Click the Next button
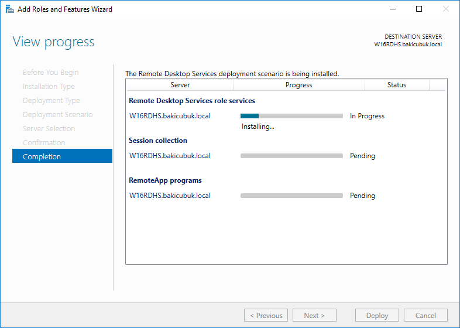Viewport: 460px width, 328px height. click(x=314, y=315)
